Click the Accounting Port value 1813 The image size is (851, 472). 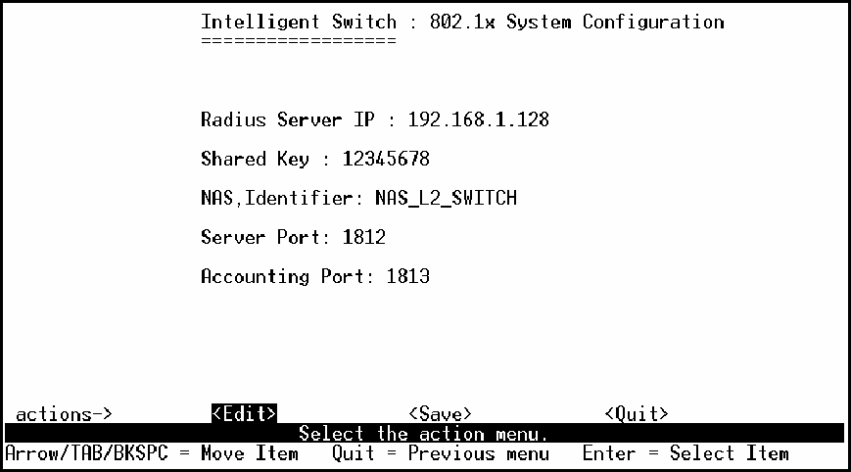(407, 277)
